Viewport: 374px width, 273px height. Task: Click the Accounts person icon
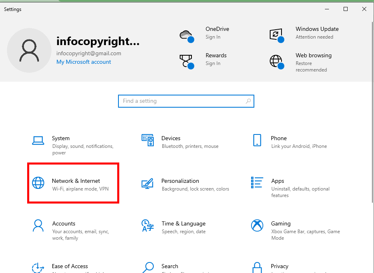38,226
